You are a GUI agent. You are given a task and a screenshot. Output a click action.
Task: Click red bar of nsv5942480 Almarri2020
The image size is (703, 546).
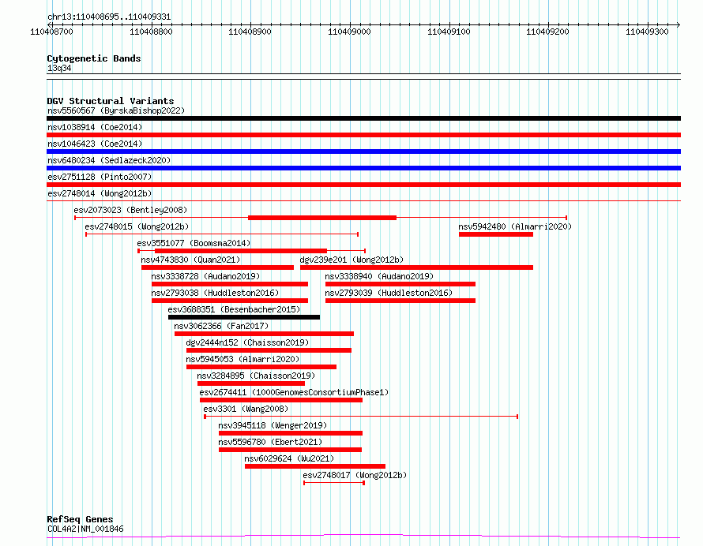496,234
